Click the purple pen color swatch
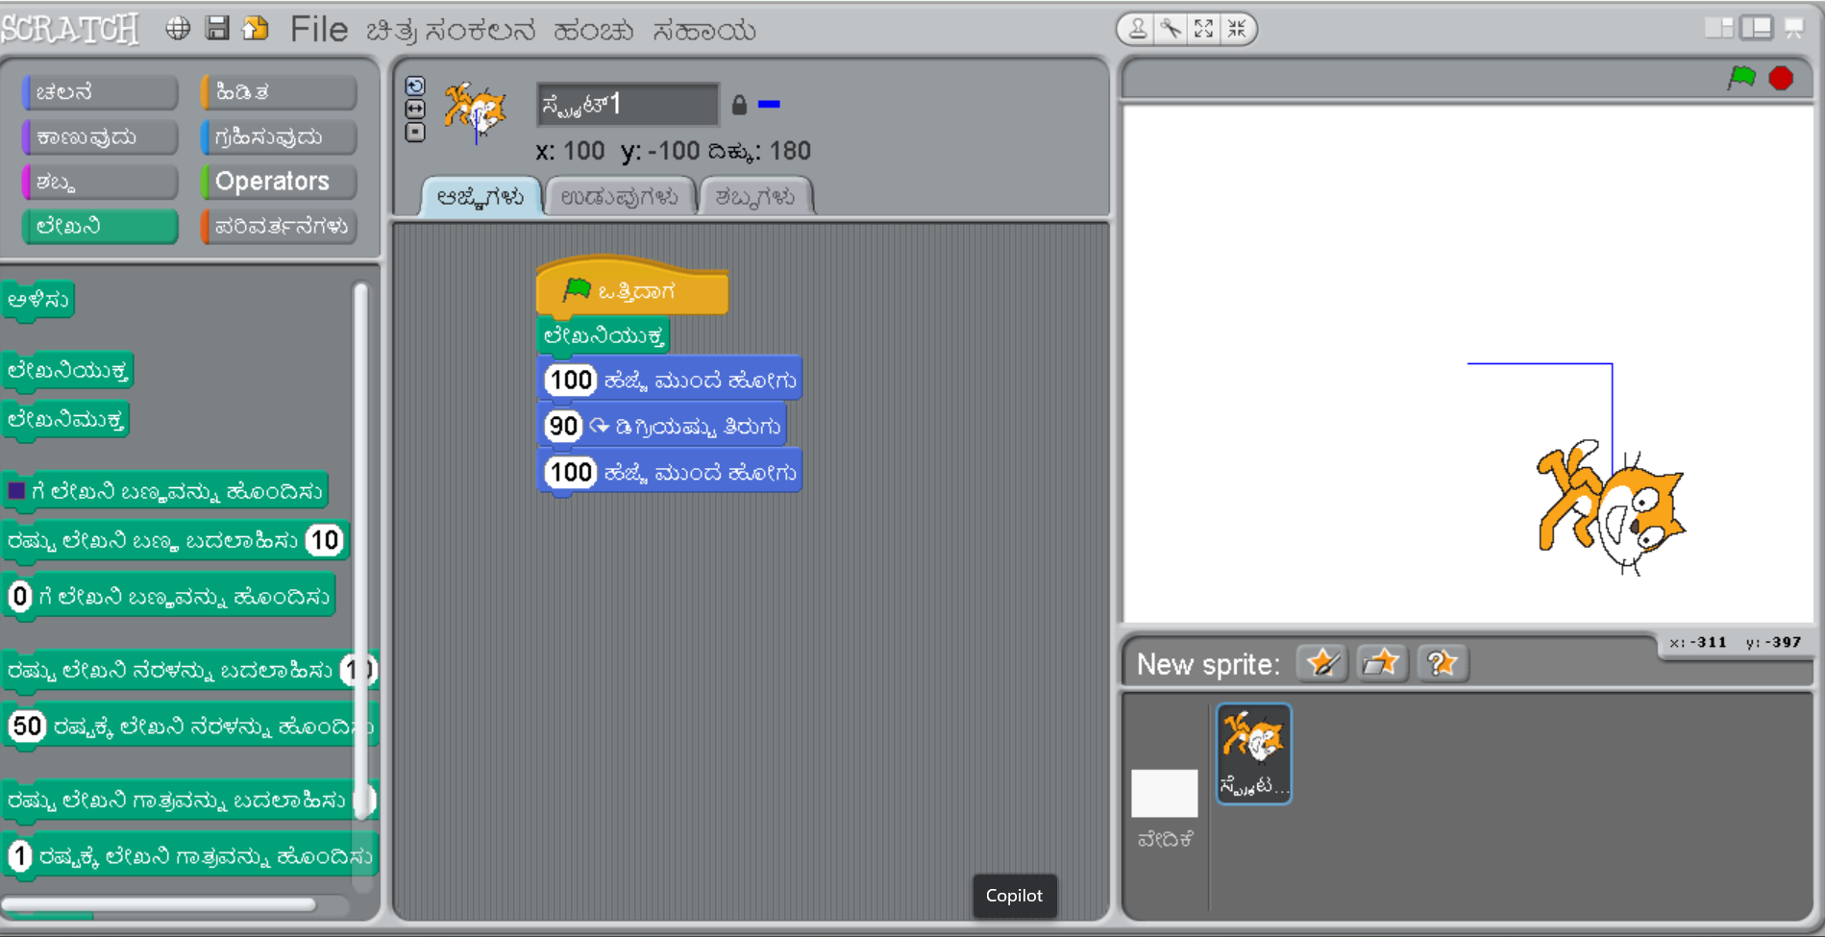The image size is (1825, 937). click(x=16, y=491)
